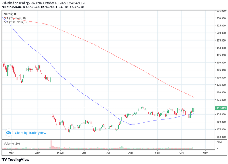The height and width of the screenshot is (164, 228).
Task: Click the 400.000 price axis label
Action: click(x=221, y=63)
